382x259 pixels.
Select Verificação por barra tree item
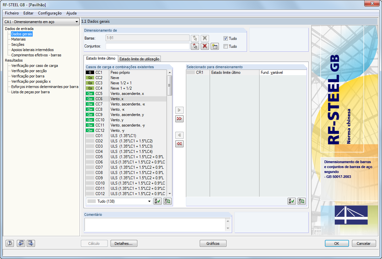pos(28,76)
